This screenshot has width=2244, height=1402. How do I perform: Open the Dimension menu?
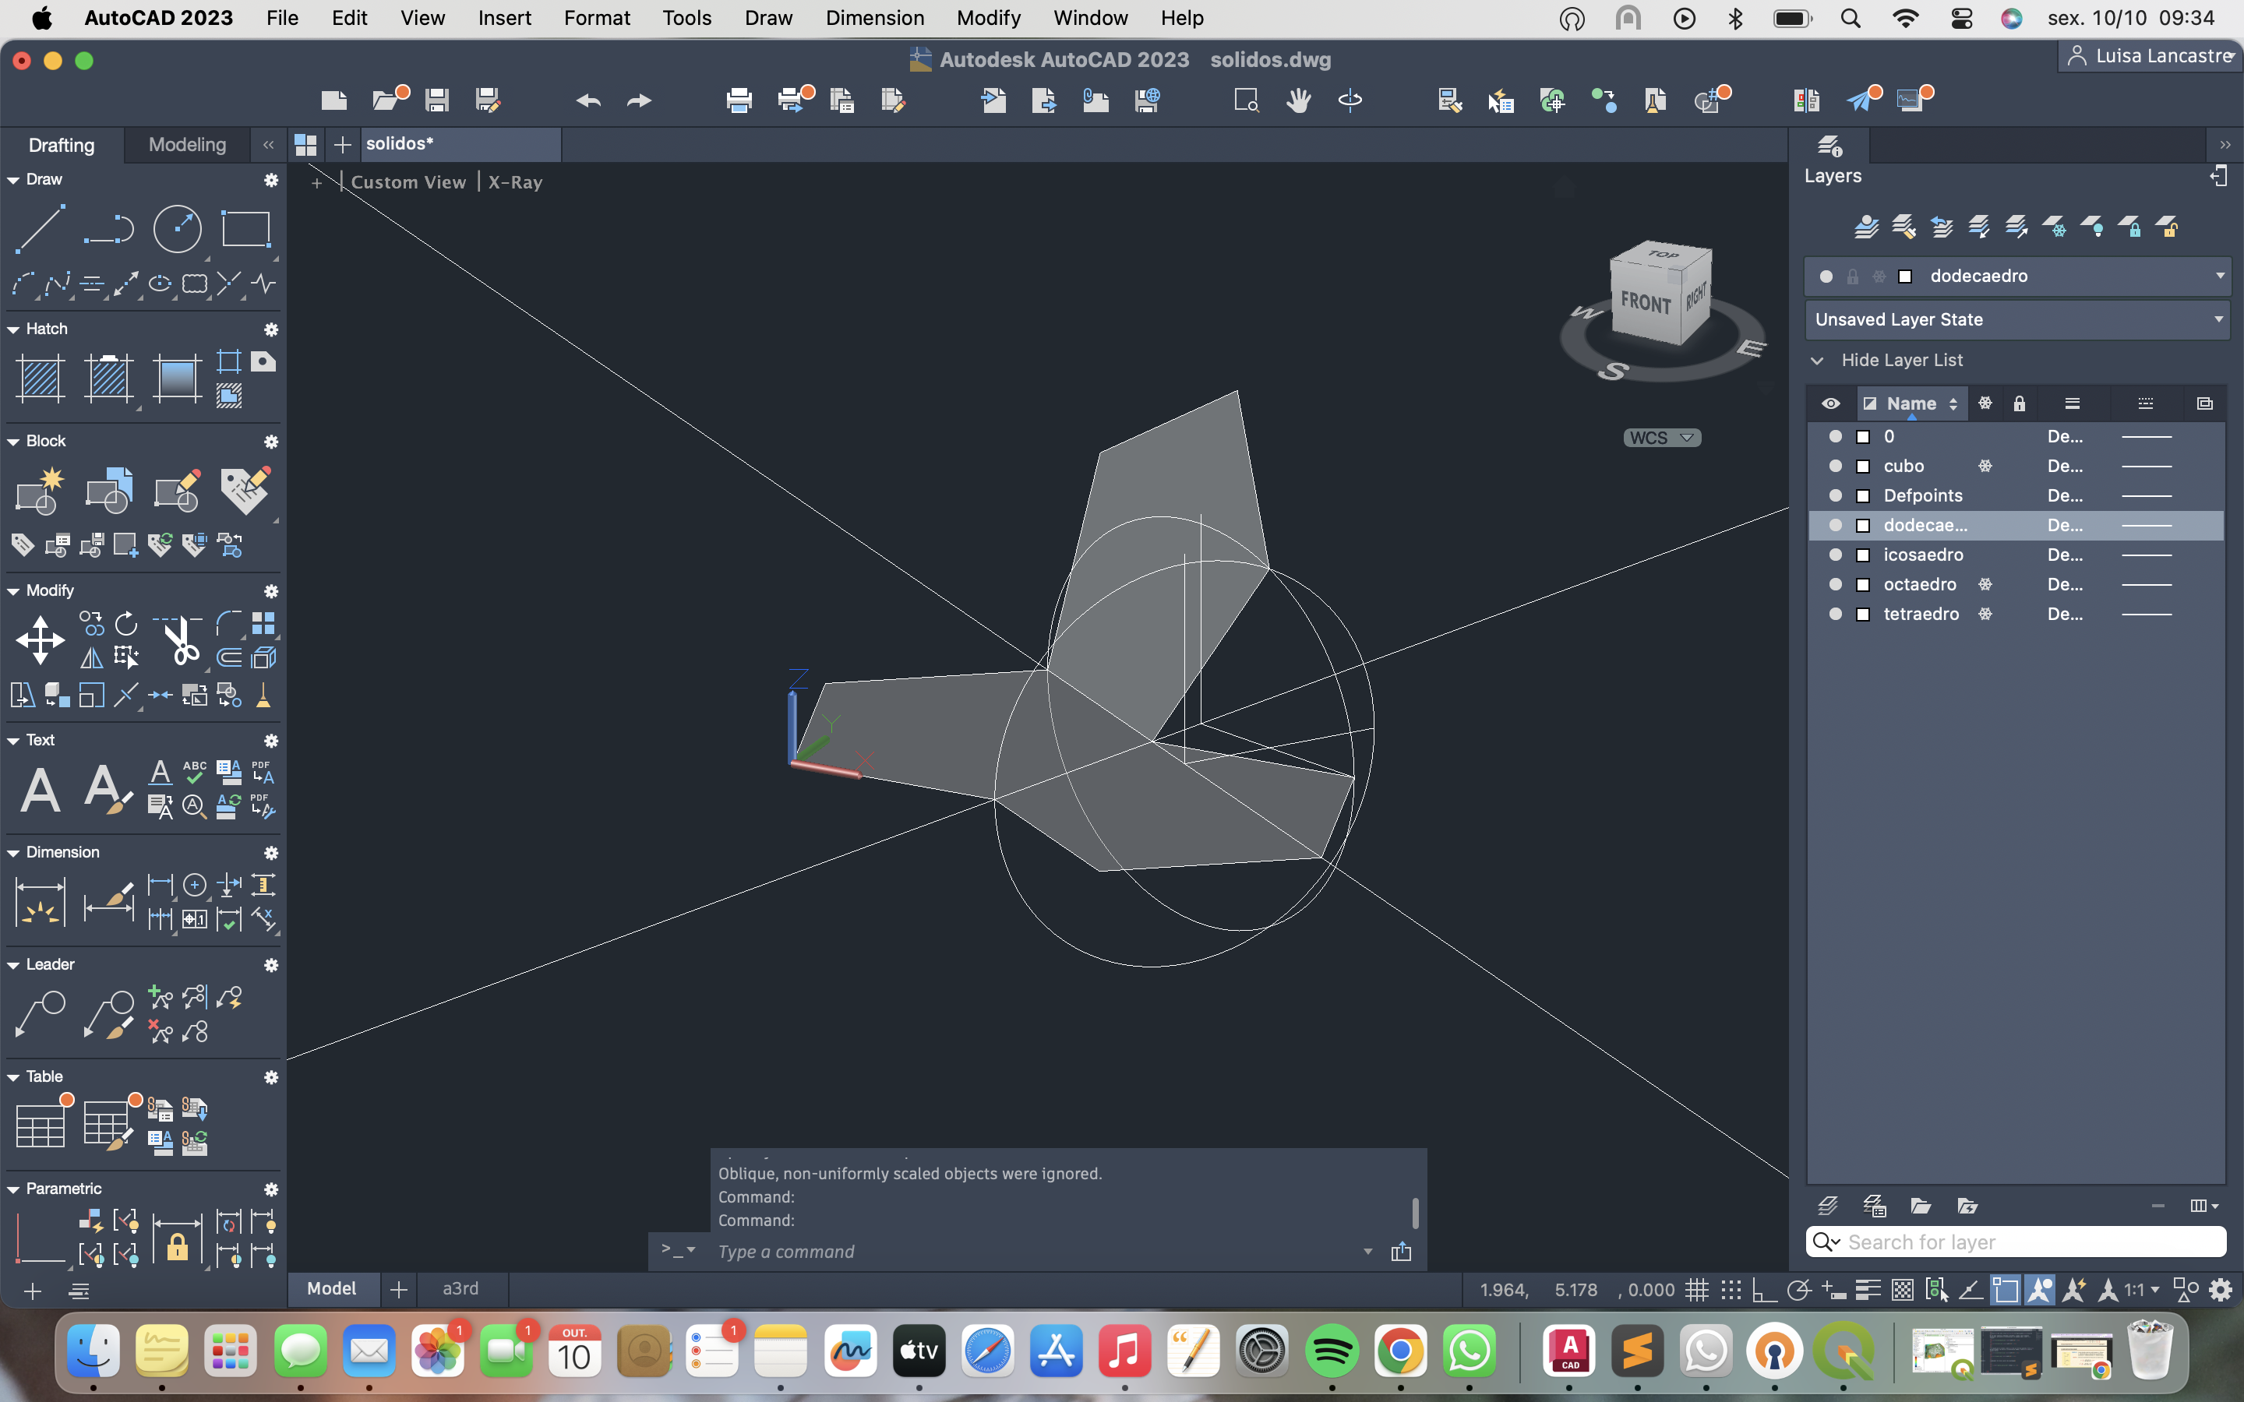click(x=874, y=18)
